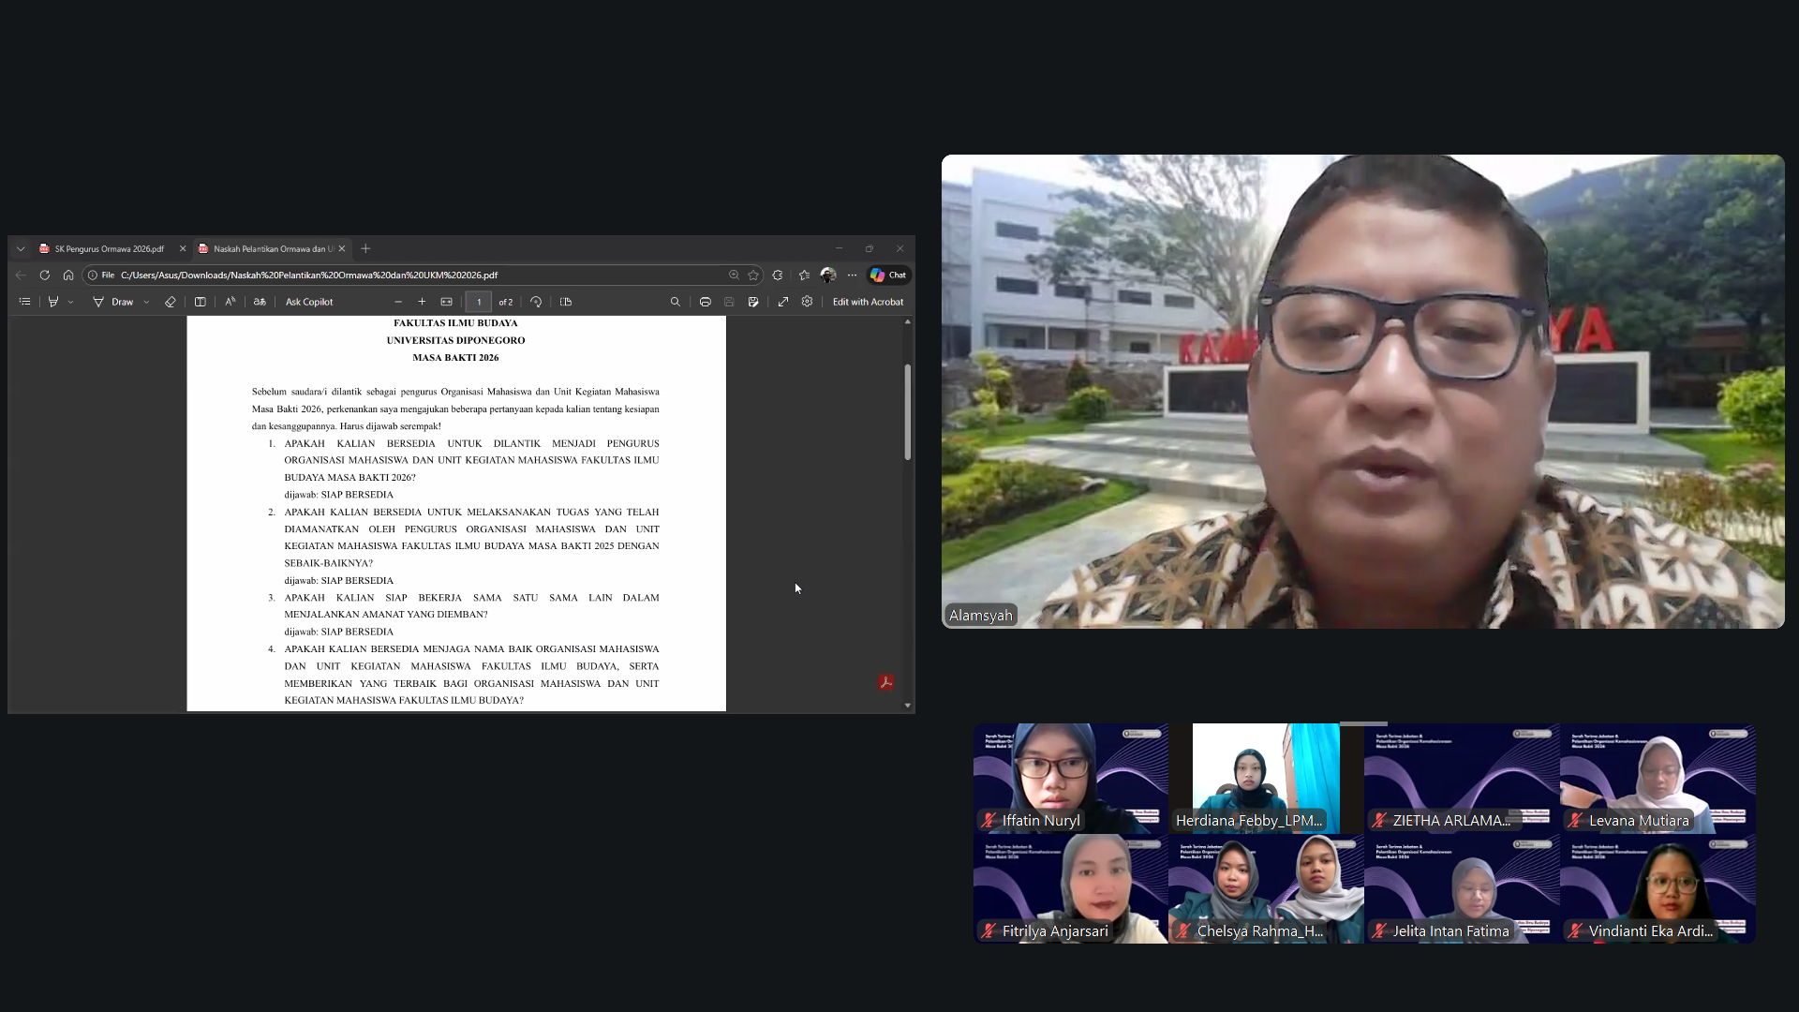Click the page number input field
The height and width of the screenshot is (1012, 1799).
[x=479, y=302]
